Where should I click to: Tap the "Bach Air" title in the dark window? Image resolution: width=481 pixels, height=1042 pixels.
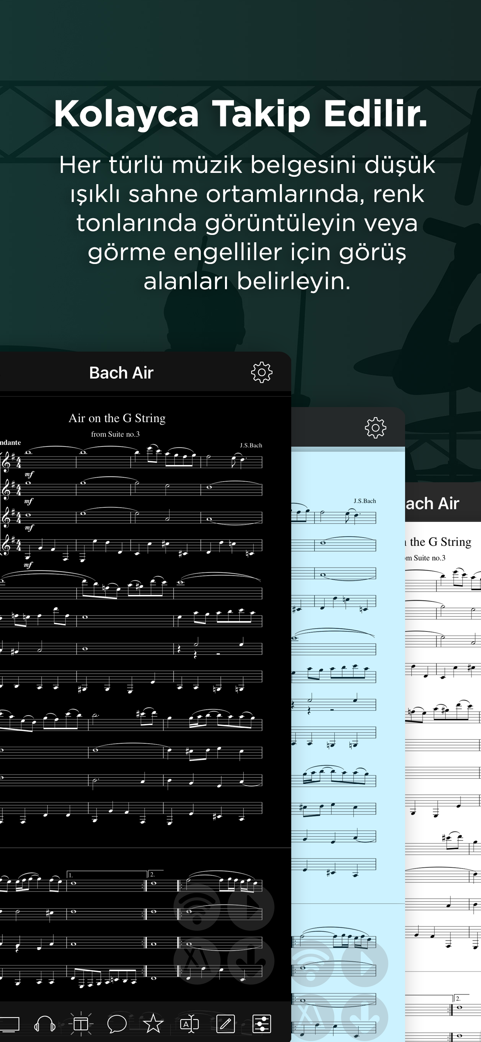coord(121,373)
